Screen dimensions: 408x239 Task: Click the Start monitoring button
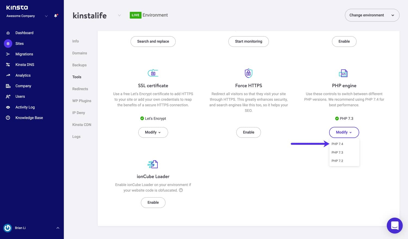(x=248, y=41)
